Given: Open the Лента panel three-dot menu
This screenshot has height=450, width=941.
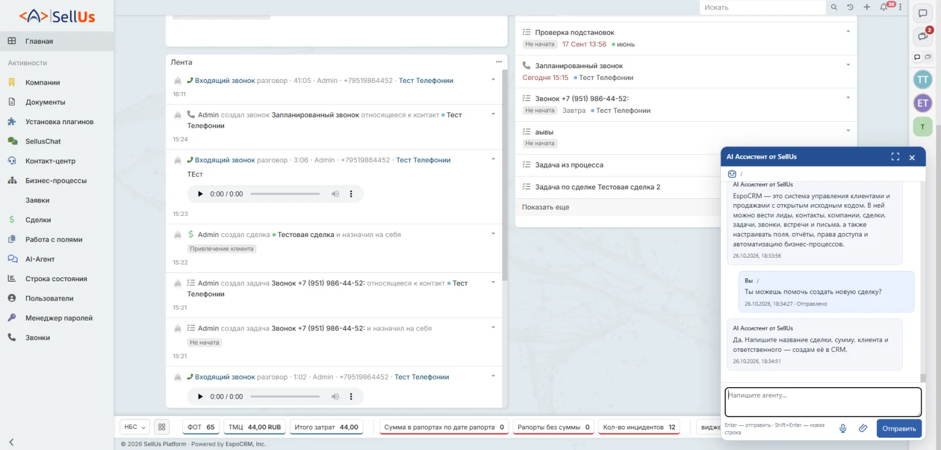Looking at the screenshot, I should [499, 62].
